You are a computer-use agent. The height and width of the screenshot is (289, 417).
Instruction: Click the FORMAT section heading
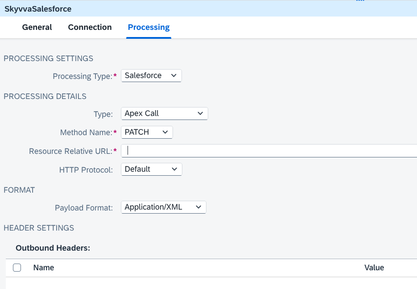pos(19,190)
